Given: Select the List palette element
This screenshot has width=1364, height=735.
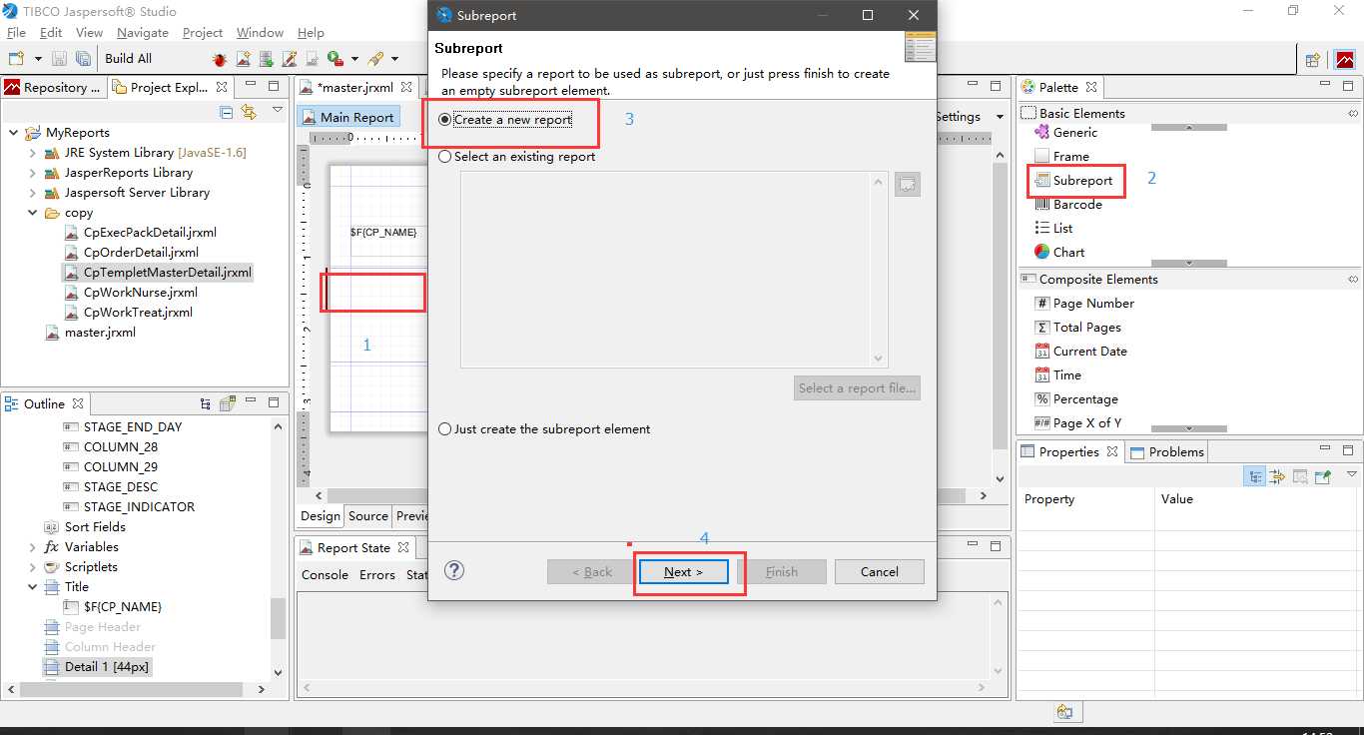Looking at the screenshot, I should tap(1053, 228).
